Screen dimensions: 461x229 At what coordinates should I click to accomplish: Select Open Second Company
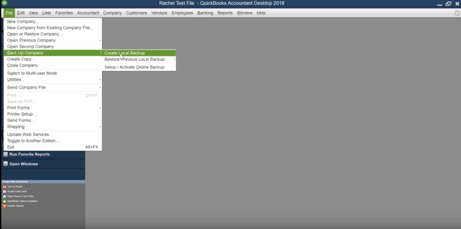pyautogui.click(x=53, y=46)
